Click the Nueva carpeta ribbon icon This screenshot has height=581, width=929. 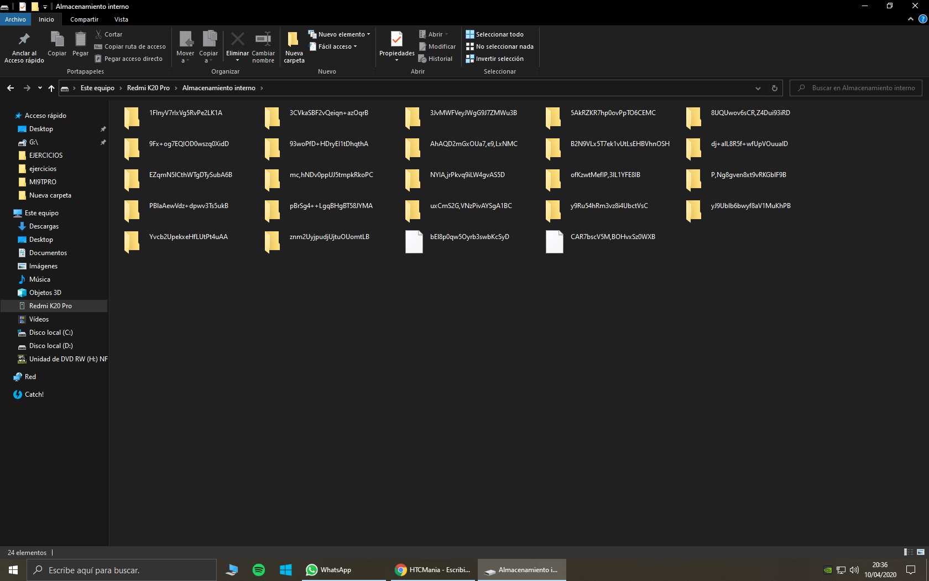(294, 46)
